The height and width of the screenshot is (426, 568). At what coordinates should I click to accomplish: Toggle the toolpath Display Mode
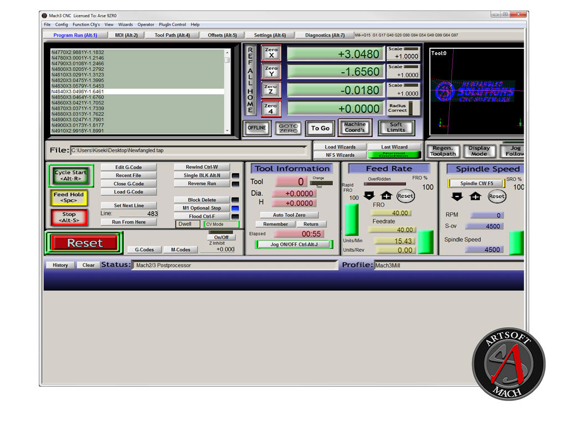479,150
